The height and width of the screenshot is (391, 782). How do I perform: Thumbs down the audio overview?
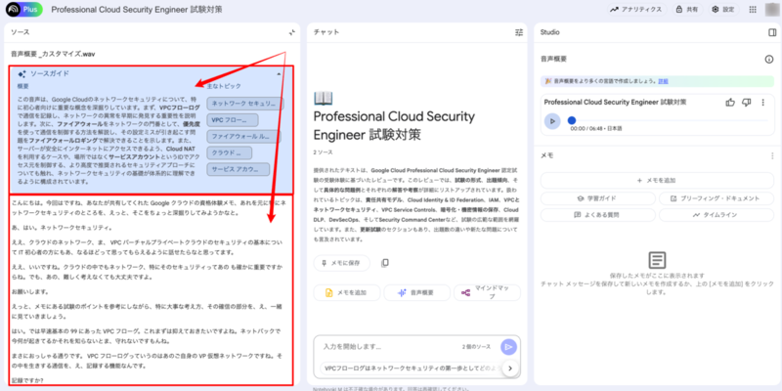coord(747,103)
